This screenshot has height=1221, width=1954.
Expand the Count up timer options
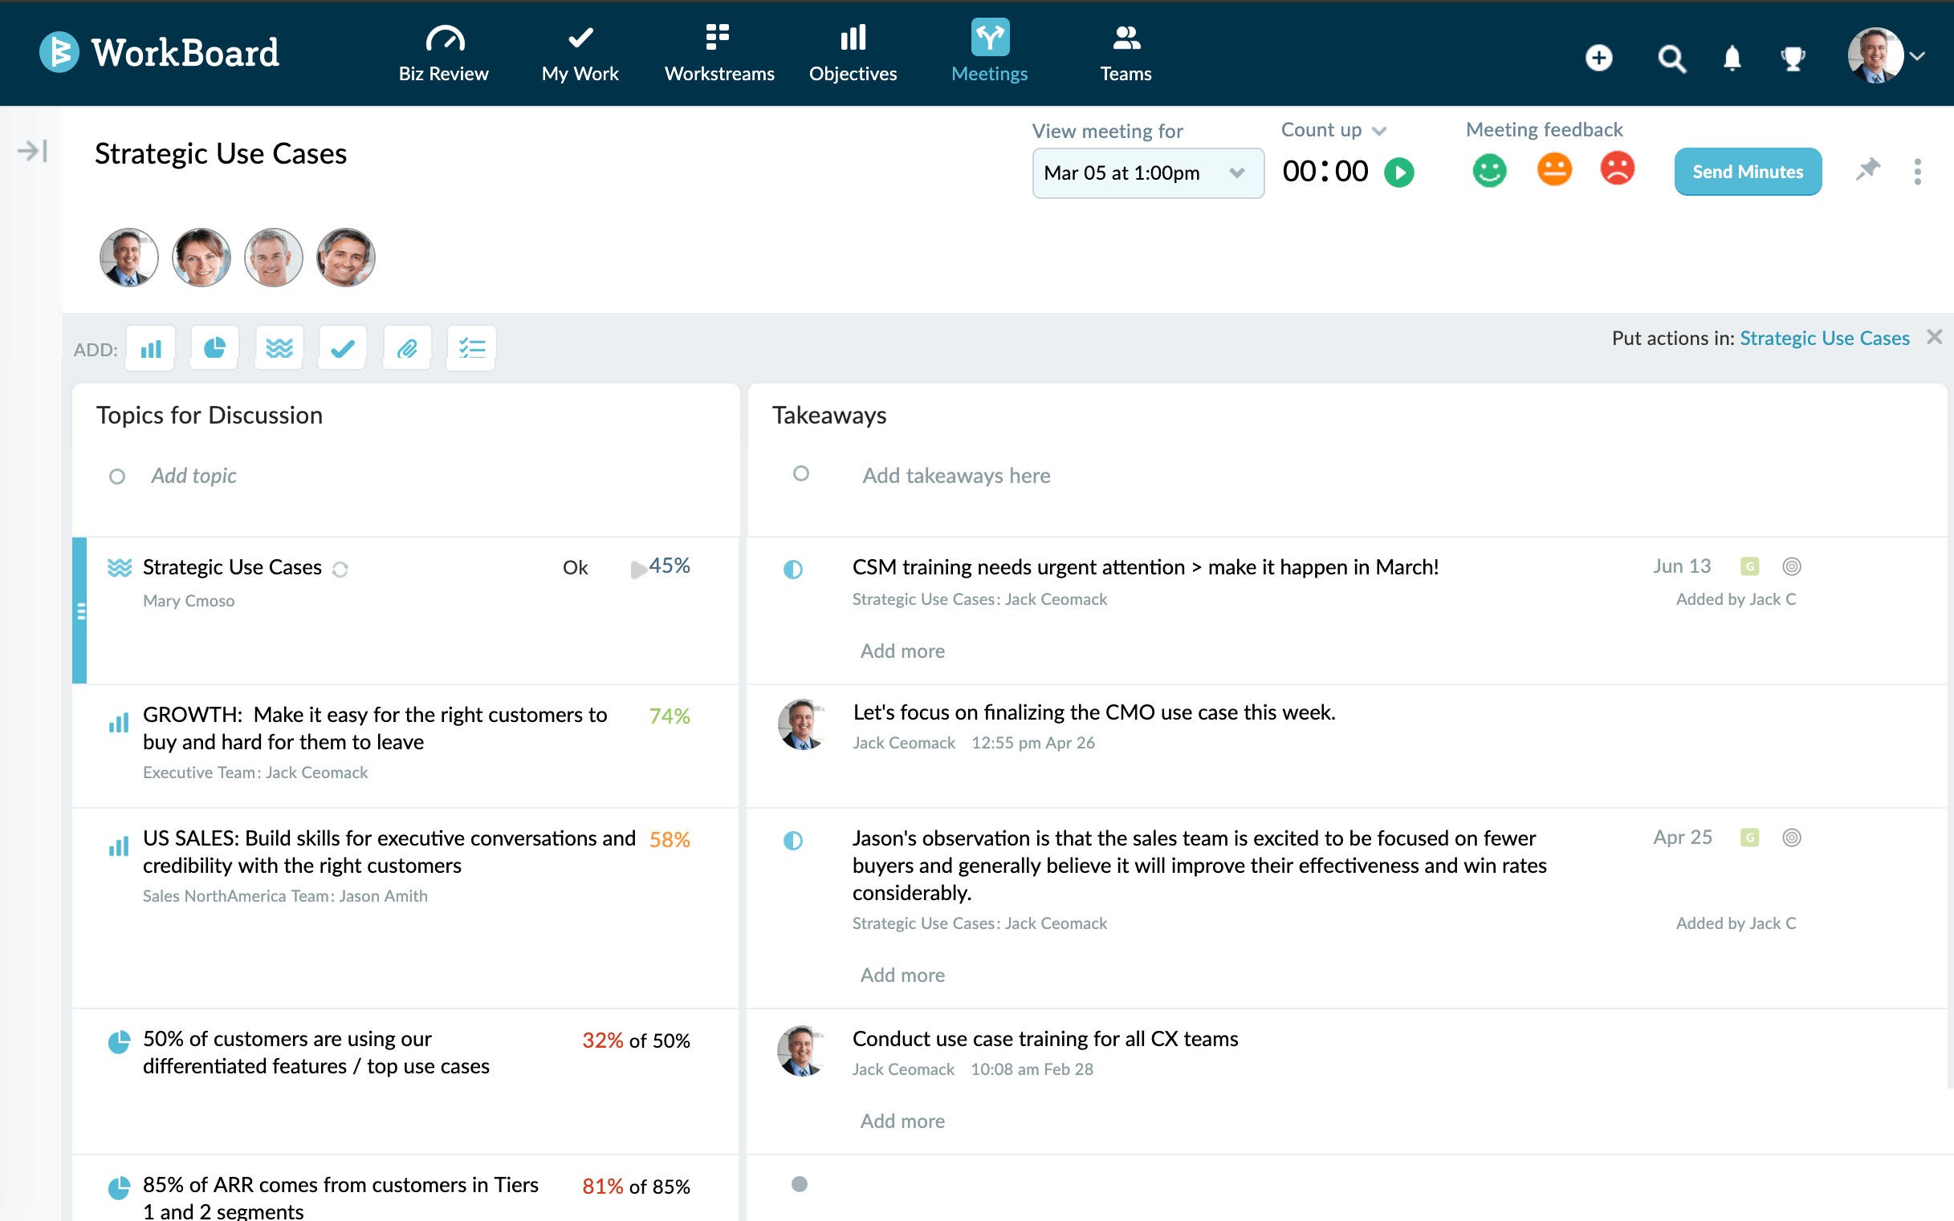pyautogui.click(x=1378, y=129)
